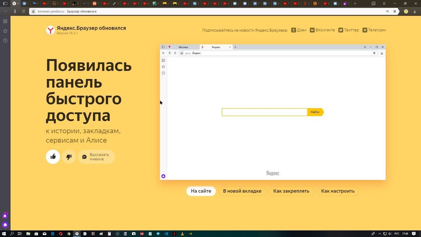
Task: Click the address bar showing browser.yandex.ru
Action: point(214,11)
